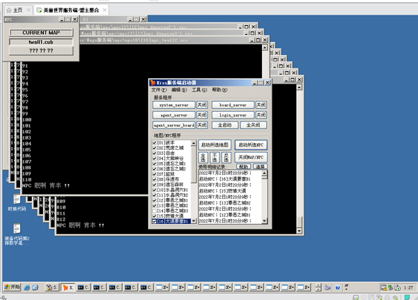Click the Kiss launcher title bar logo icon
418x300 pixels.
[153, 83]
